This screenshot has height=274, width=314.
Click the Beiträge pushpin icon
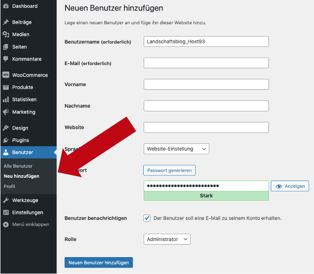pyautogui.click(x=6, y=22)
